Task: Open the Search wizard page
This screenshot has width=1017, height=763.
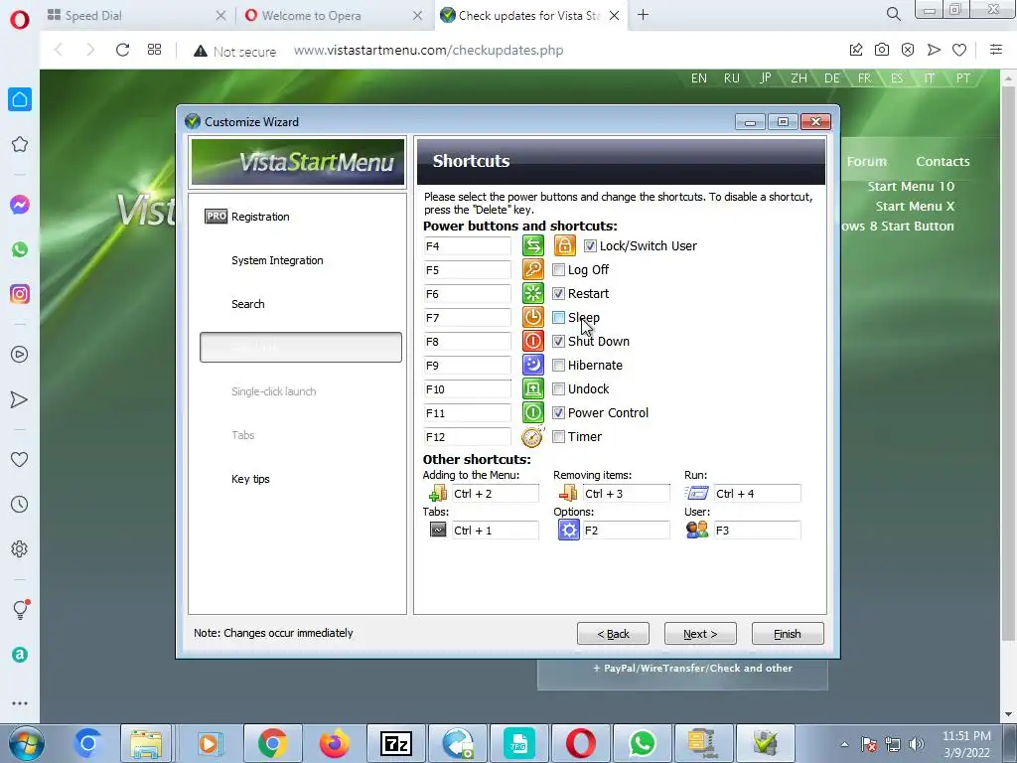Action: point(247,304)
